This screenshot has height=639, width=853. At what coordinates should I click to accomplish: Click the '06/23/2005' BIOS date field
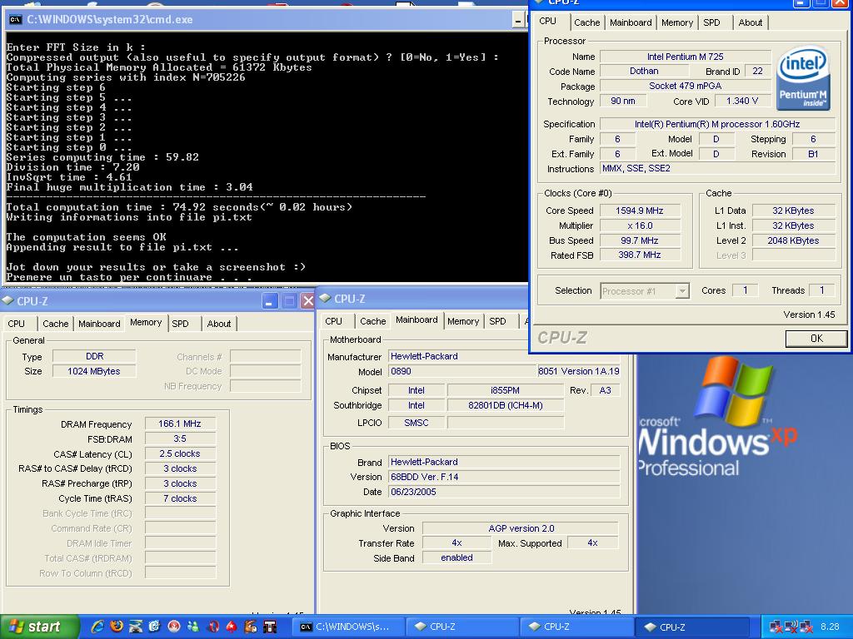pos(504,492)
